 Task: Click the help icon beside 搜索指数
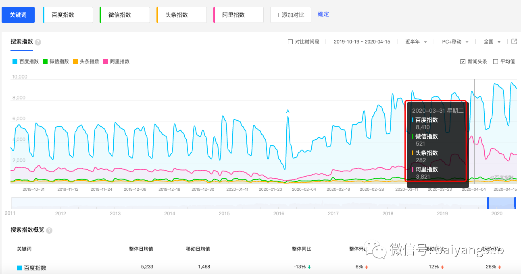[38, 42]
